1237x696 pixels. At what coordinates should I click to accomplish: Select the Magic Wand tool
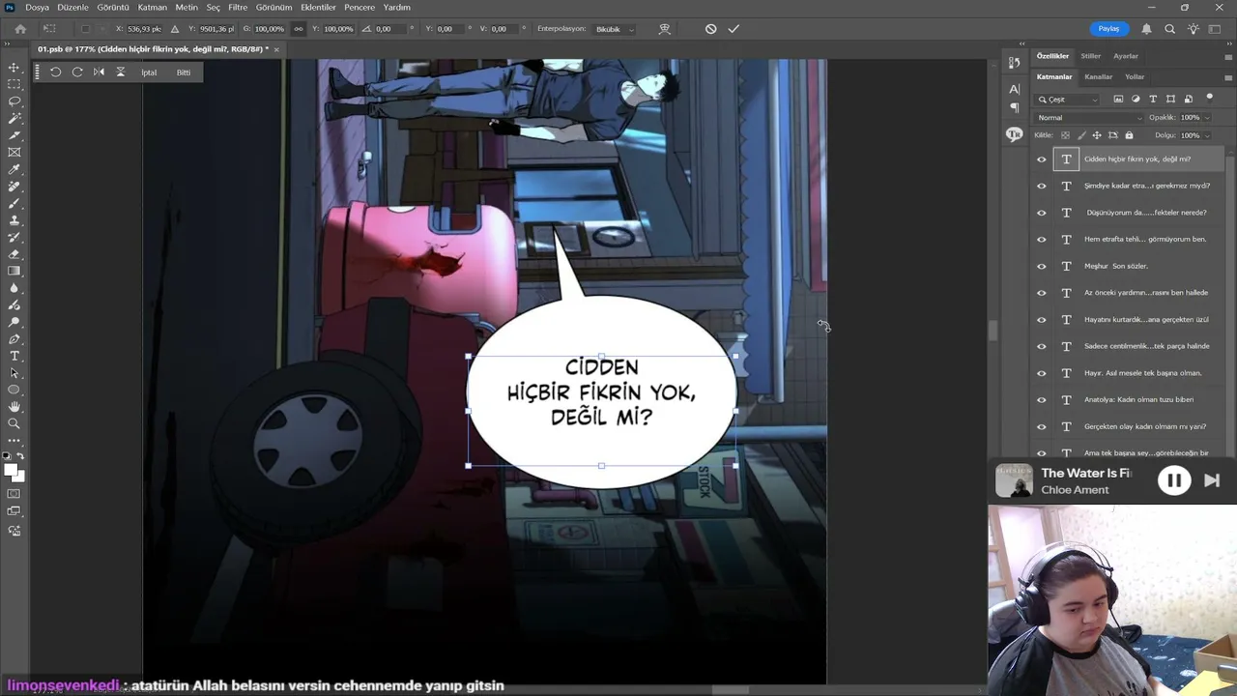coord(14,118)
